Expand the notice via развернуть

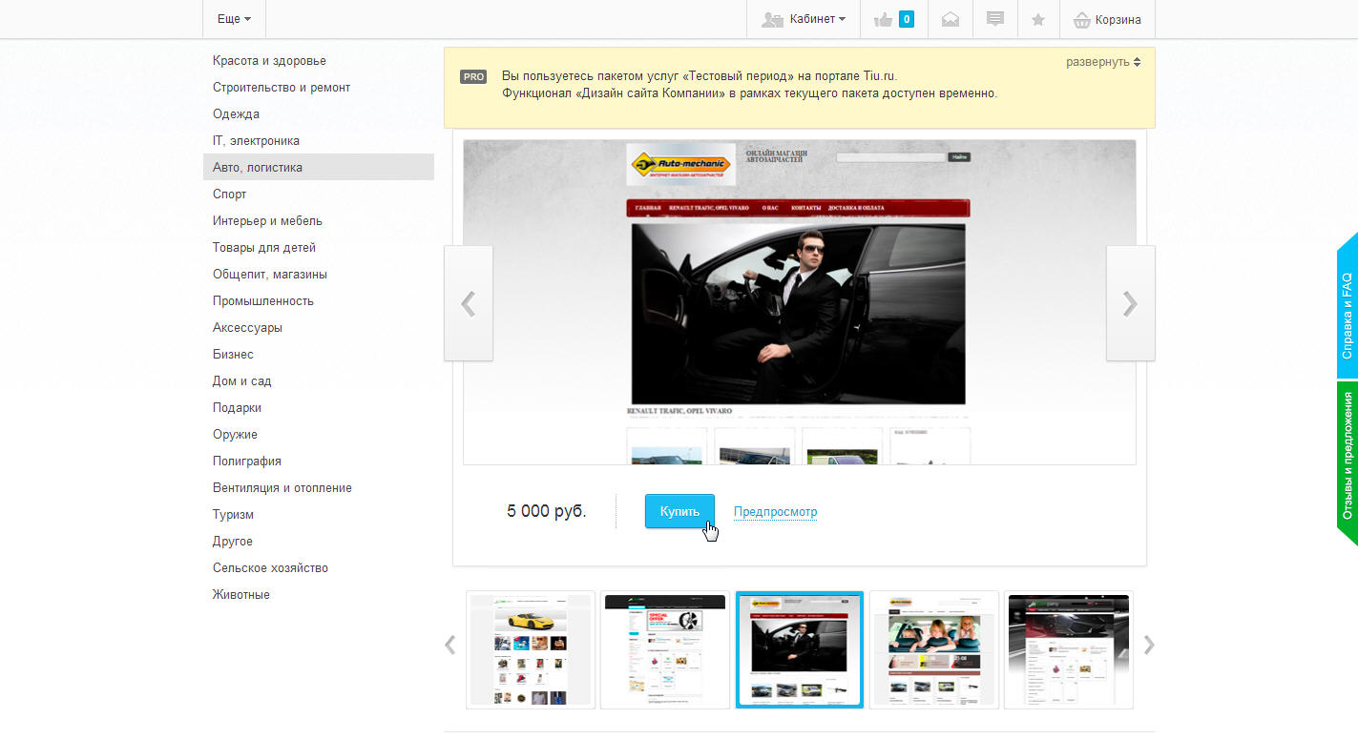click(x=1103, y=62)
